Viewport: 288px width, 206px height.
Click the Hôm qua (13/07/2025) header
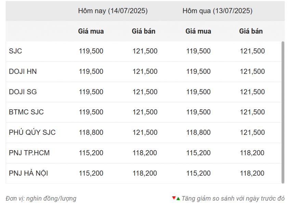(x=218, y=11)
